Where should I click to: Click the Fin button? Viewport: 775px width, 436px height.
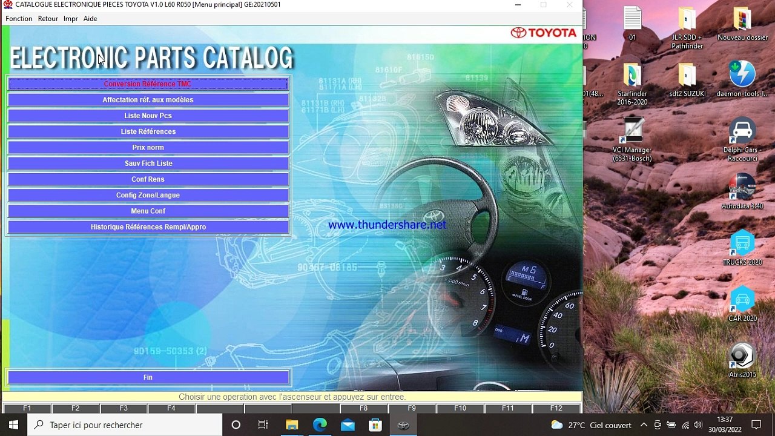[148, 377]
